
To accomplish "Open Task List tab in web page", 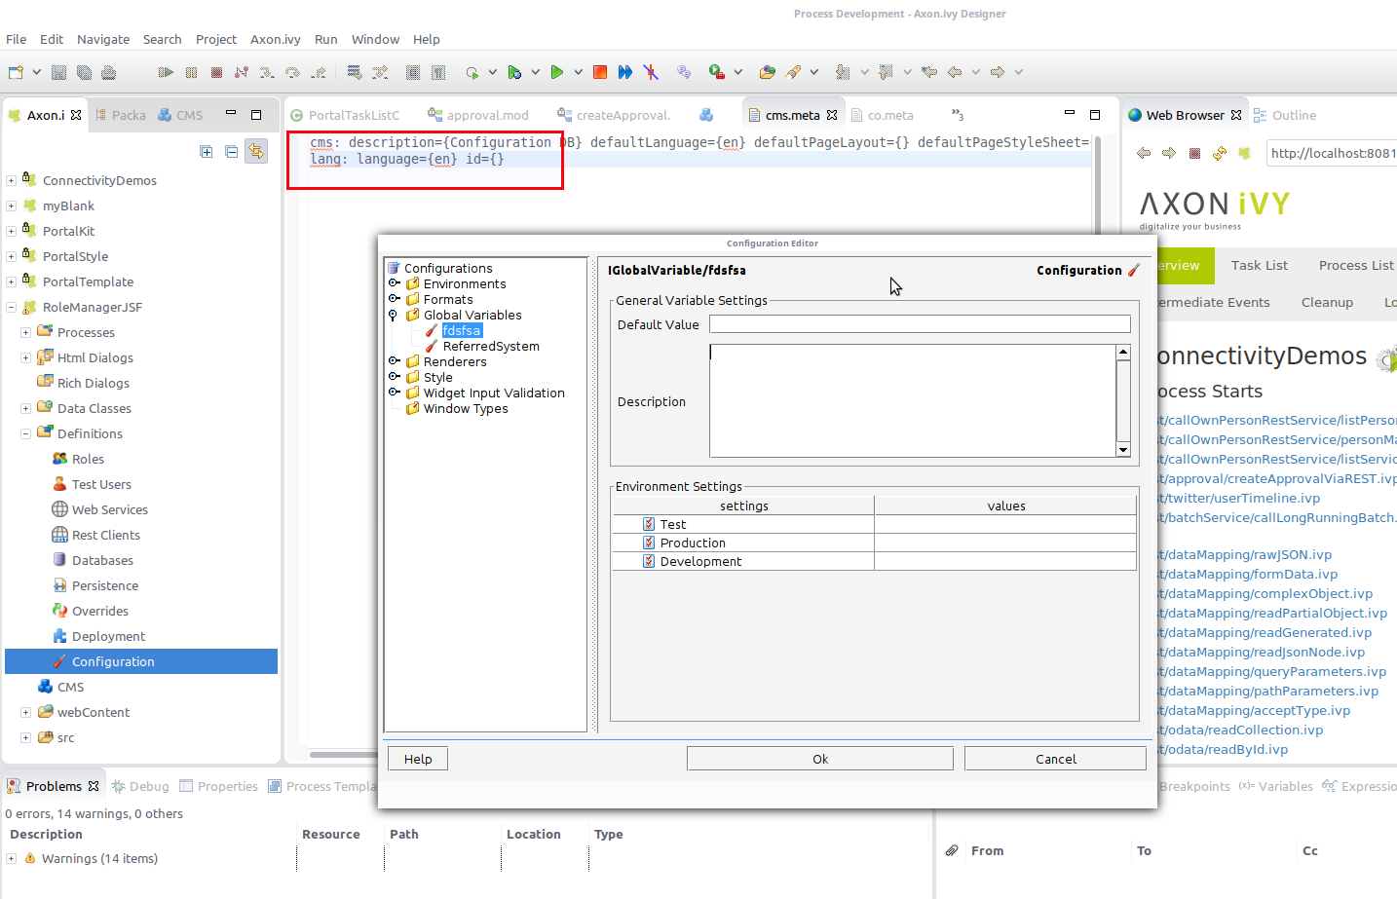I will [x=1259, y=265].
